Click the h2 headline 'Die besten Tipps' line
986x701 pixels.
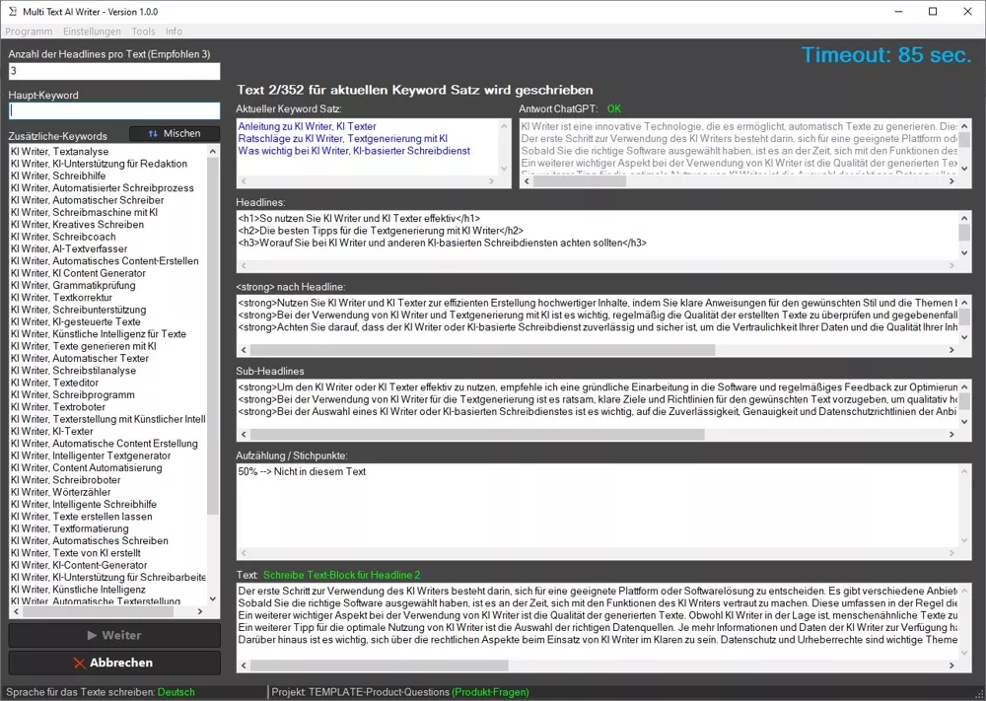coord(381,231)
